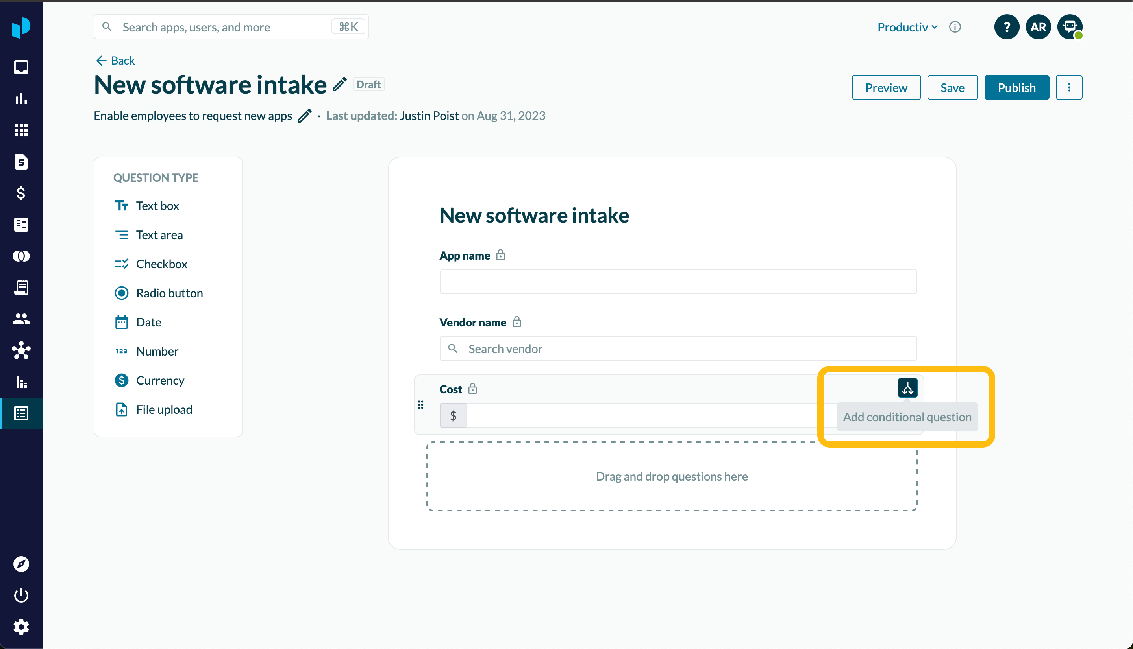Open the three-dot more options menu
1133x649 pixels.
[1069, 87]
